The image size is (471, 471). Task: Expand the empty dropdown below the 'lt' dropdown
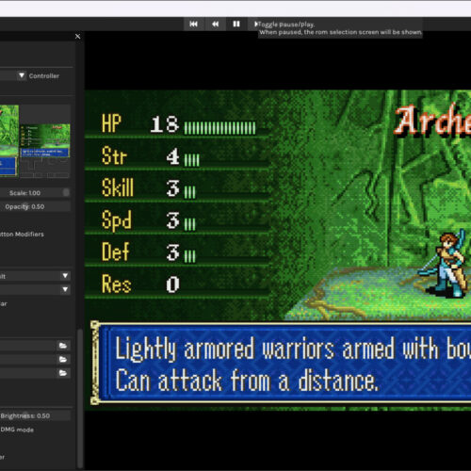(65, 289)
